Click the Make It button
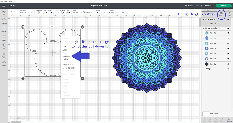Screen dimensions: 233x123 click(224, 6)
